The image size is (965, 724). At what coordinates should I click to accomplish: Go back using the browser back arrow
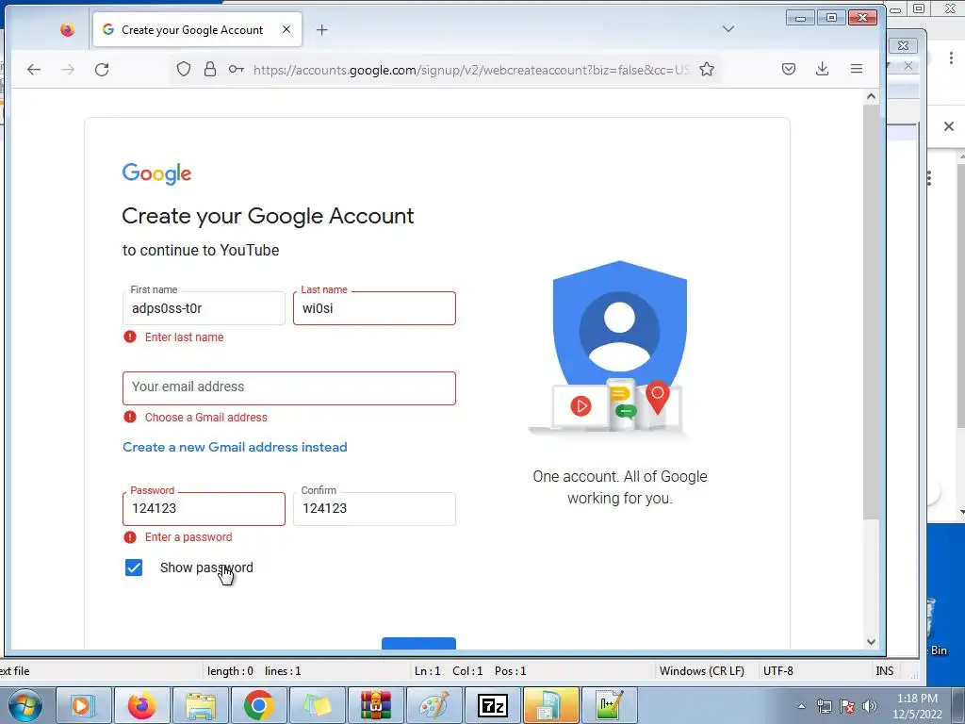pyautogui.click(x=34, y=70)
